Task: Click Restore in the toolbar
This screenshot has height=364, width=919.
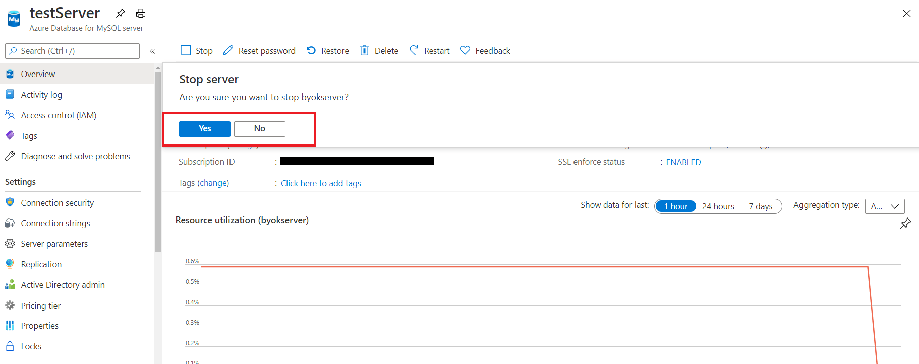Action: click(x=328, y=51)
